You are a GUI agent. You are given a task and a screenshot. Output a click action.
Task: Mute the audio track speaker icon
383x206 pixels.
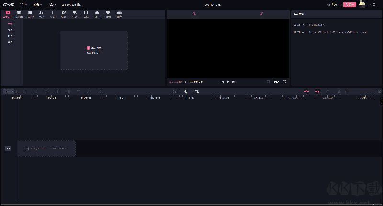click(8, 149)
